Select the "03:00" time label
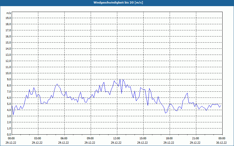 click(38, 138)
